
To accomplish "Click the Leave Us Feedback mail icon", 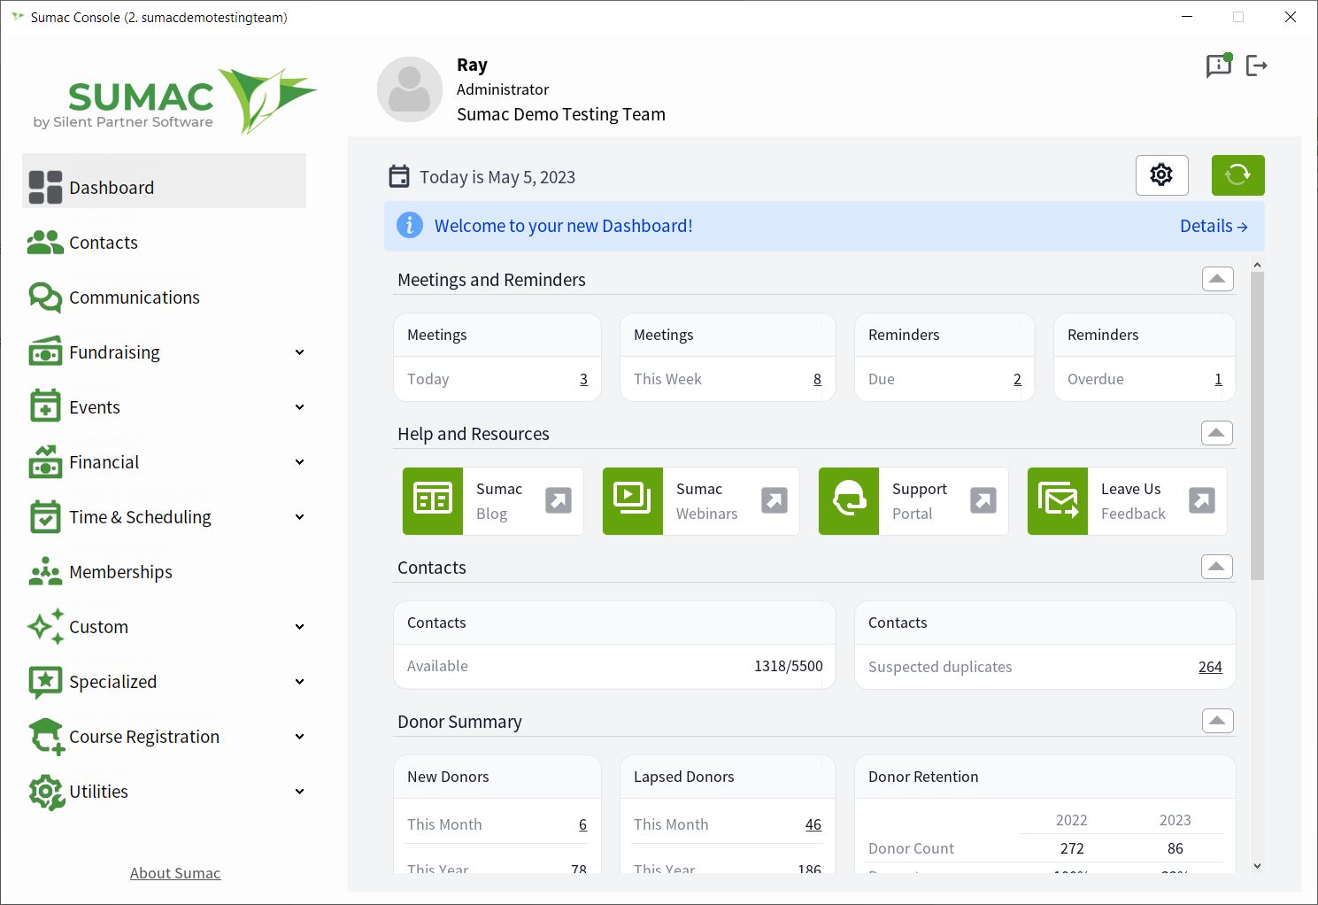I will tap(1058, 501).
